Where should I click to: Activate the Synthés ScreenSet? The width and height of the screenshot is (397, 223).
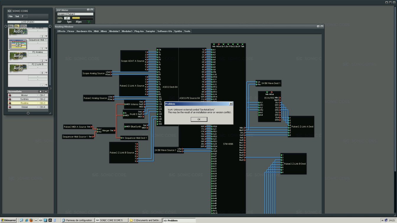point(25,99)
